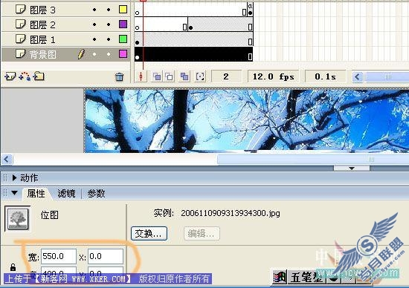Open modify onion markers
409x288 pixels.
[200, 76]
